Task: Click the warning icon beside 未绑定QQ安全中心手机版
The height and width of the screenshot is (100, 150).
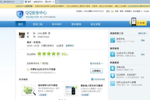Action: coord(28,69)
